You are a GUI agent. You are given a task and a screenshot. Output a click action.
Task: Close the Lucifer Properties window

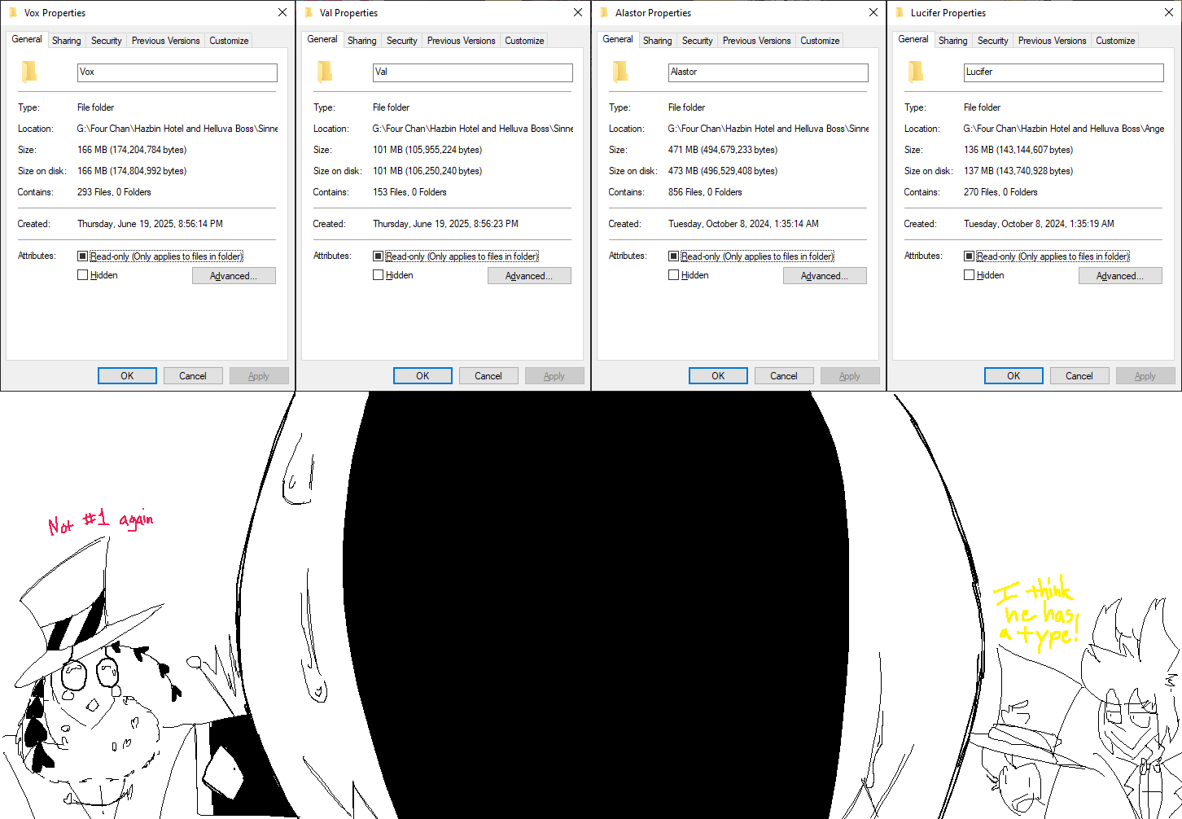click(1168, 12)
